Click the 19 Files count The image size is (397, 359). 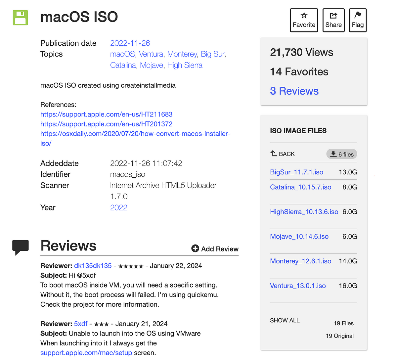point(343,323)
